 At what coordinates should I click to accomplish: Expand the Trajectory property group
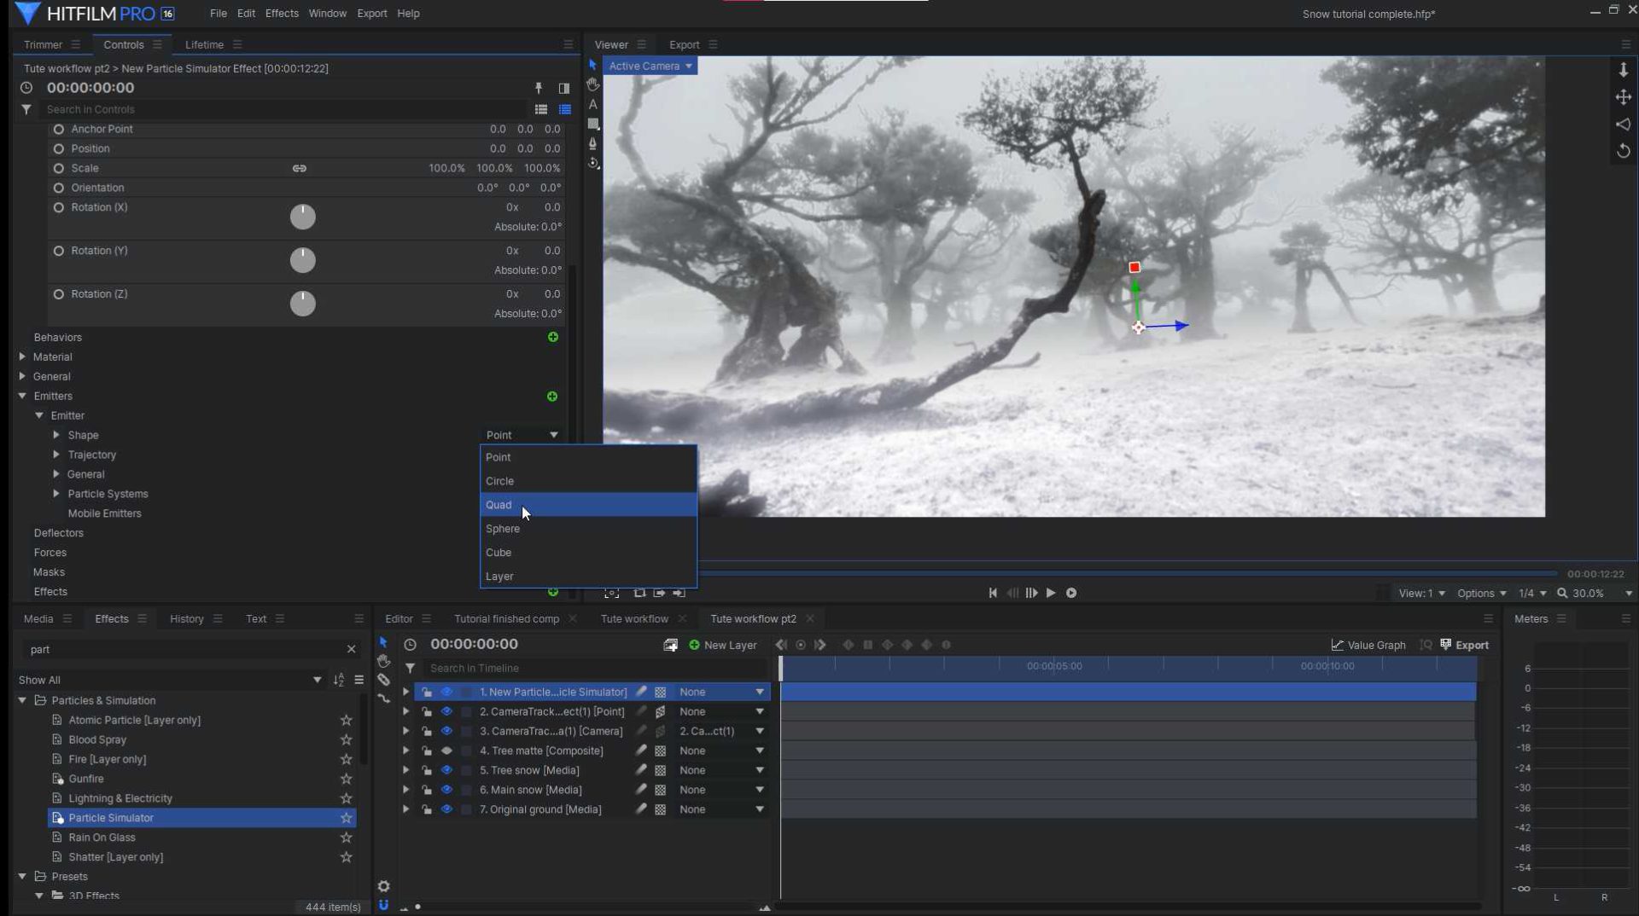click(x=56, y=455)
